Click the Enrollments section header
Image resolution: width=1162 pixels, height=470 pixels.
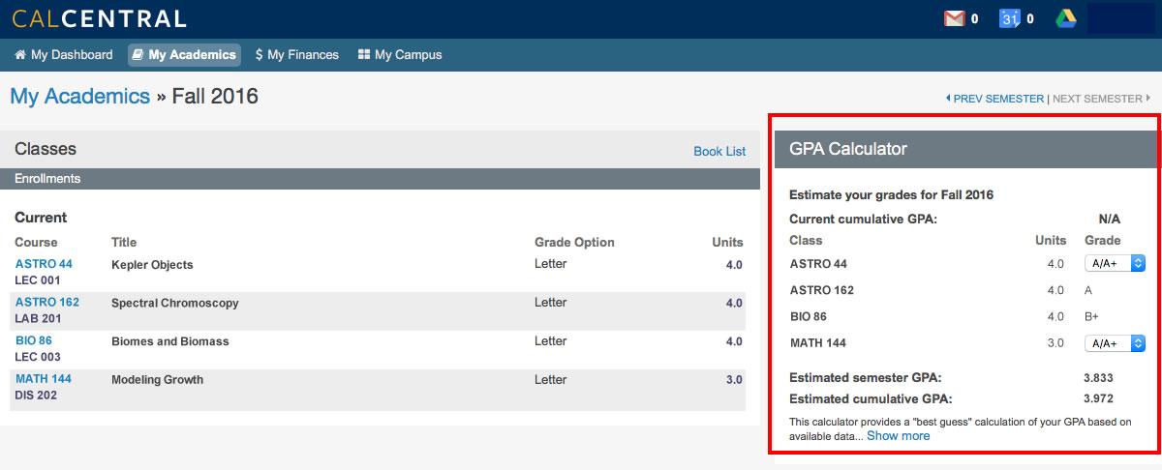click(380, 179)
